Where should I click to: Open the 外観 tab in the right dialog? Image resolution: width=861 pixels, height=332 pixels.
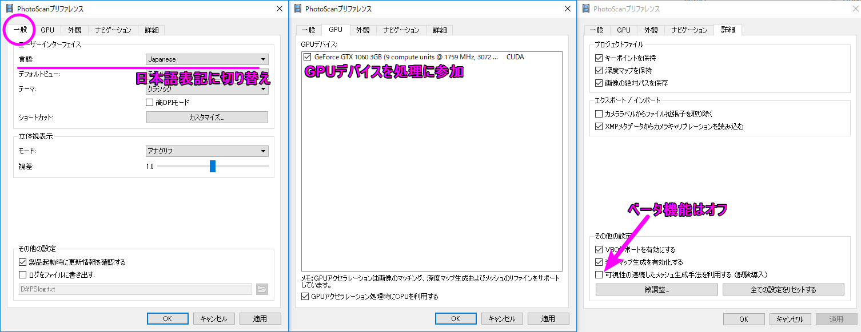[x=651, y=30]
